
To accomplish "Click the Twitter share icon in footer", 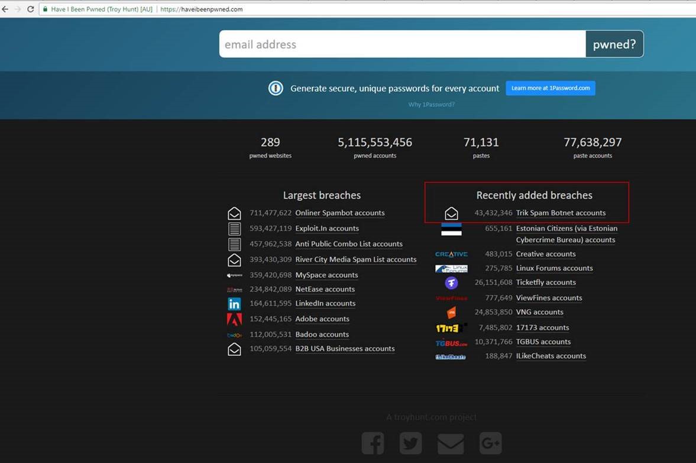I will [x=410, y=443].
